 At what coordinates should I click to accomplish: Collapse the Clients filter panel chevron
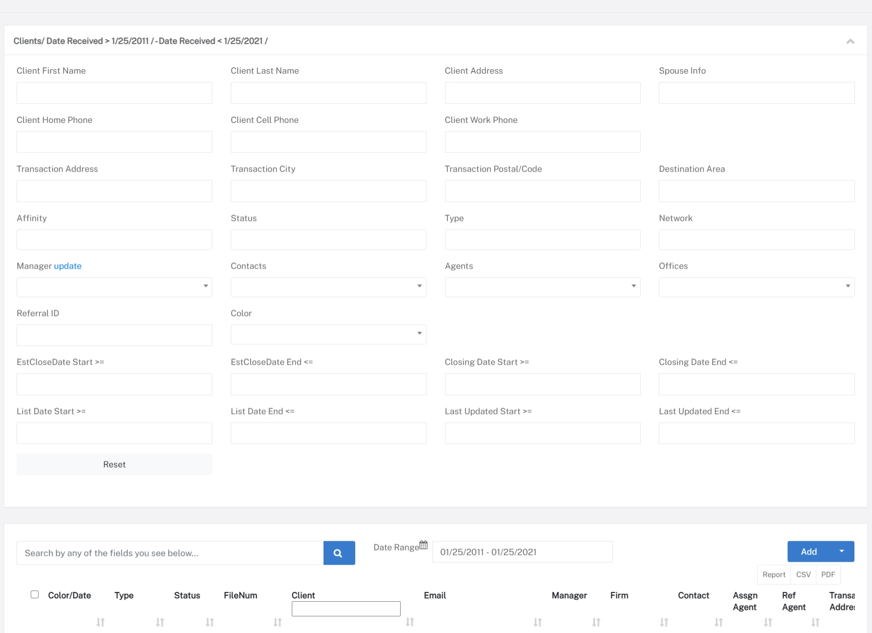point(850,41)
